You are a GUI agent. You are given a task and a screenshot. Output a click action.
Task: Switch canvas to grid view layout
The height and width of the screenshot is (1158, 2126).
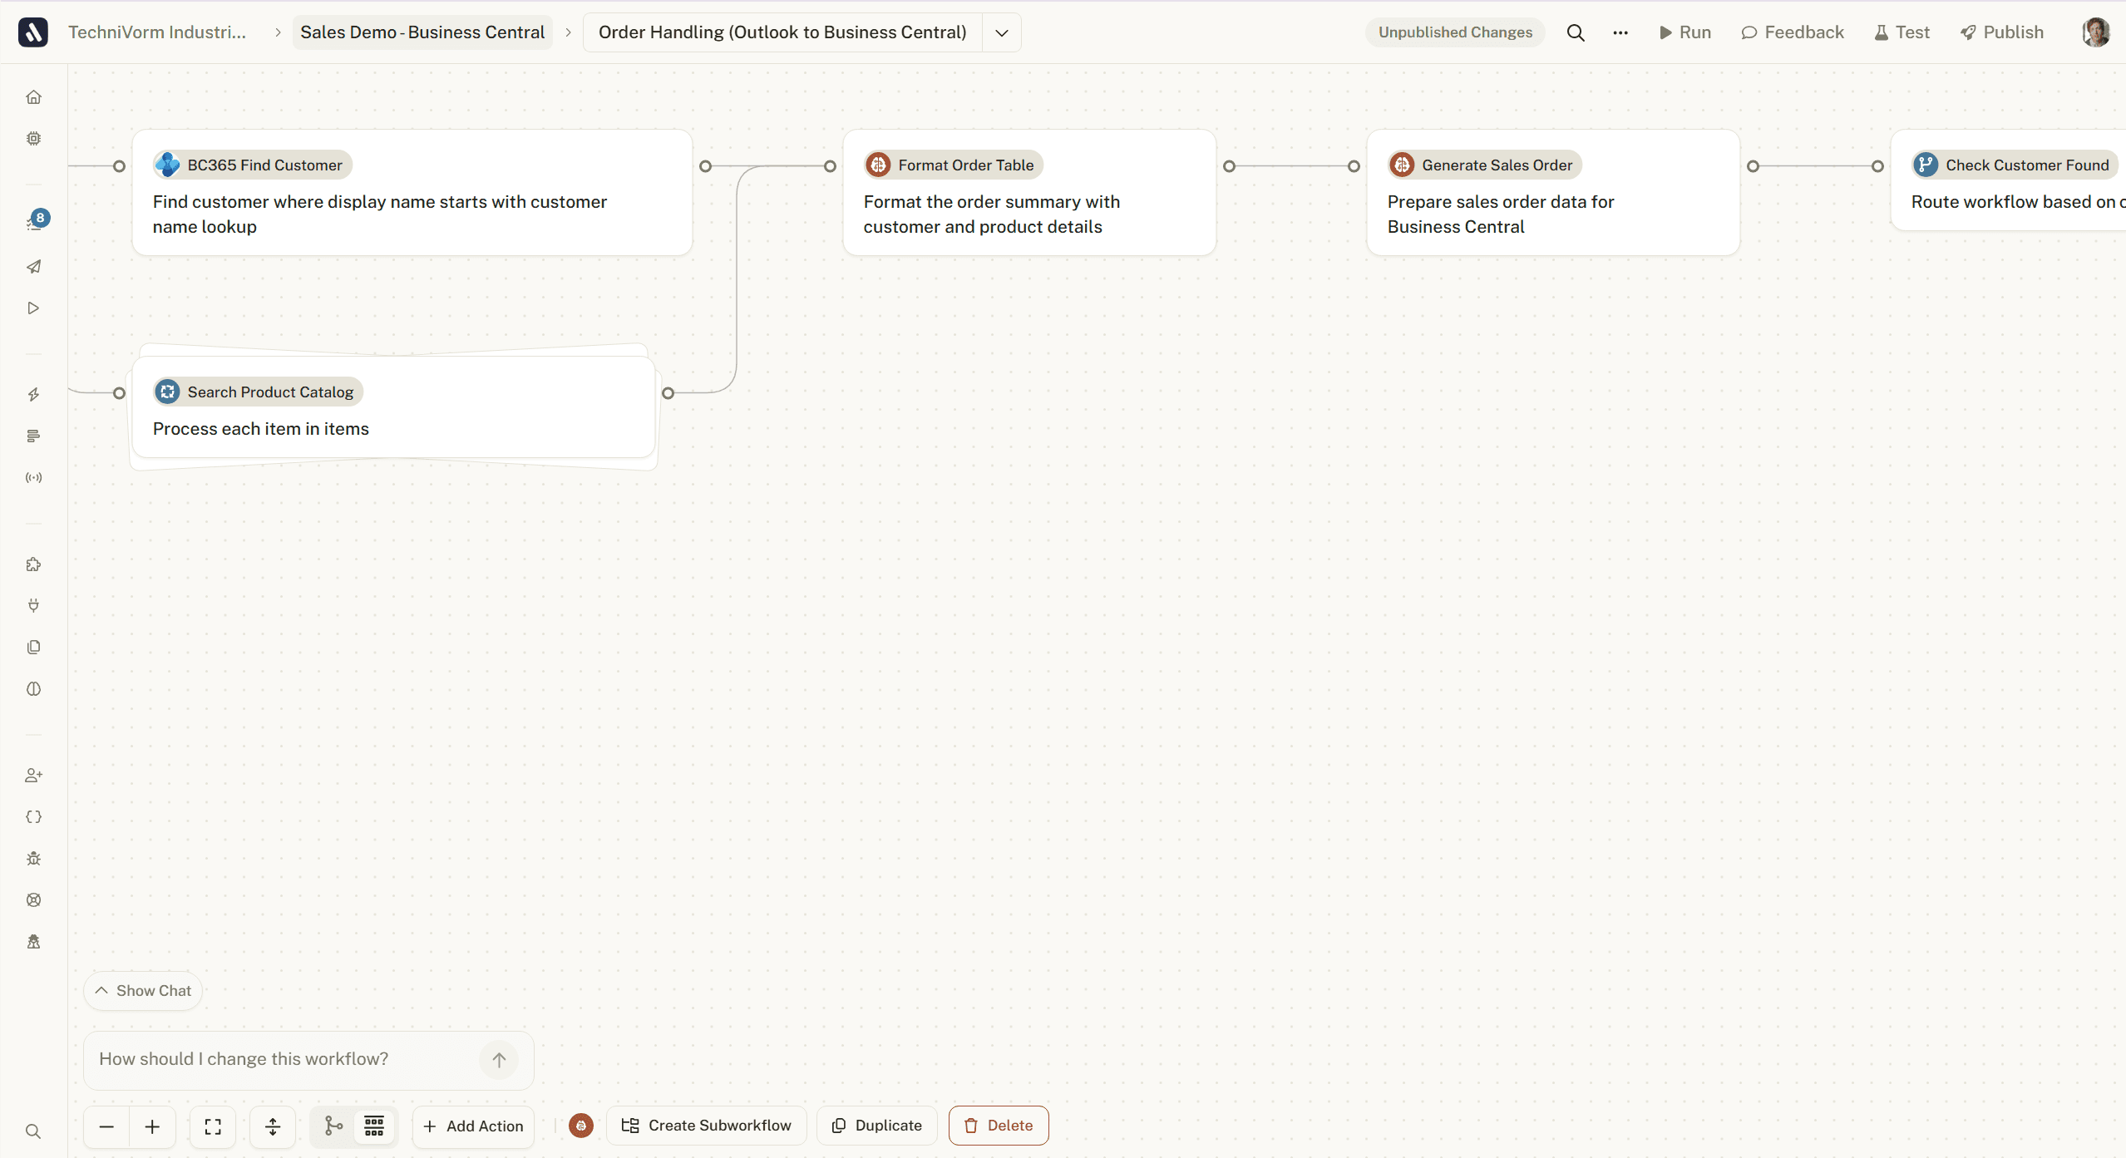coord(373,1126)
